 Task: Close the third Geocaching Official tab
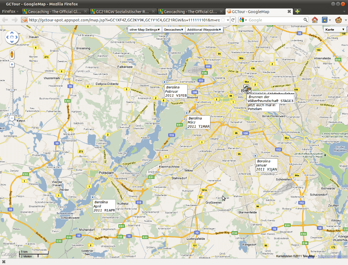click(221, 11)
